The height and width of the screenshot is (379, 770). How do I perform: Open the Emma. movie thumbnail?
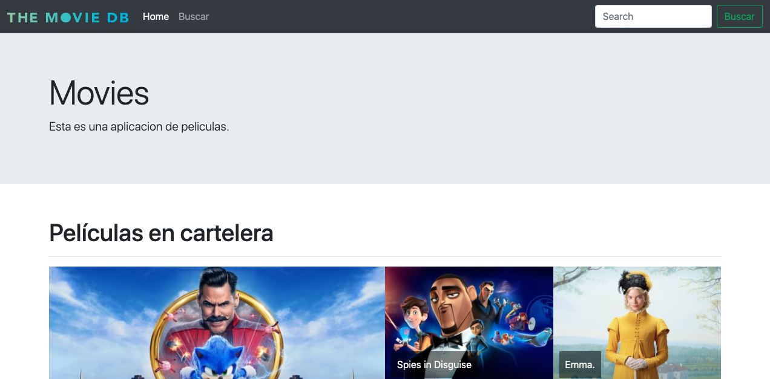pos(637,323)
